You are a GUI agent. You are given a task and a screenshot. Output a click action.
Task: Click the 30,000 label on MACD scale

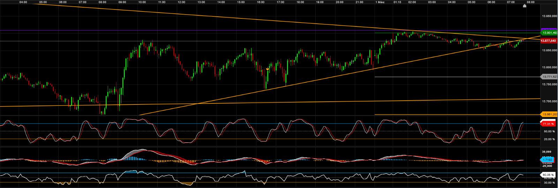(546, 152)
